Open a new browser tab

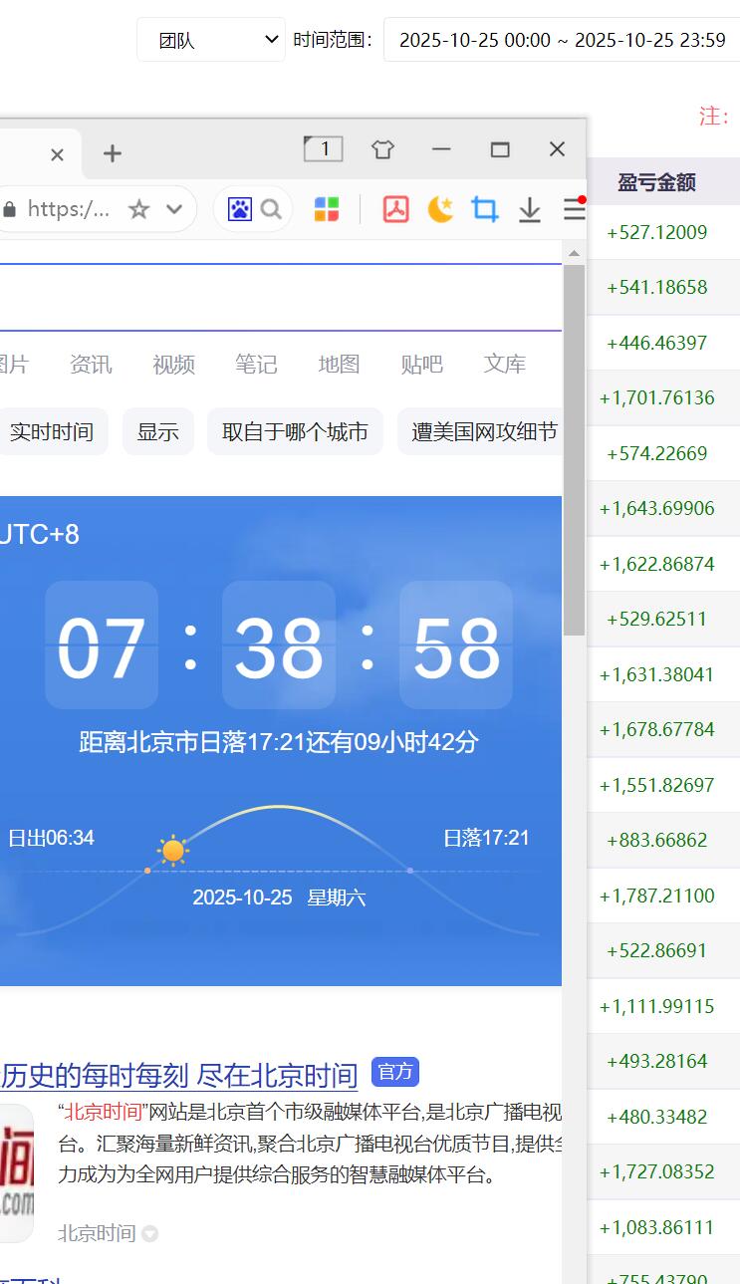[x=113, y=153]
